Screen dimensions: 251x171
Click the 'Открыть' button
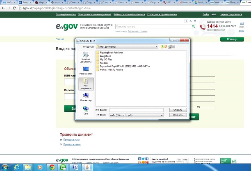[178, 110]
